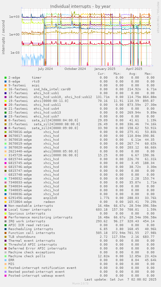Click the July 2024 axis label
The image size is (161, 287).
(45, 69)
